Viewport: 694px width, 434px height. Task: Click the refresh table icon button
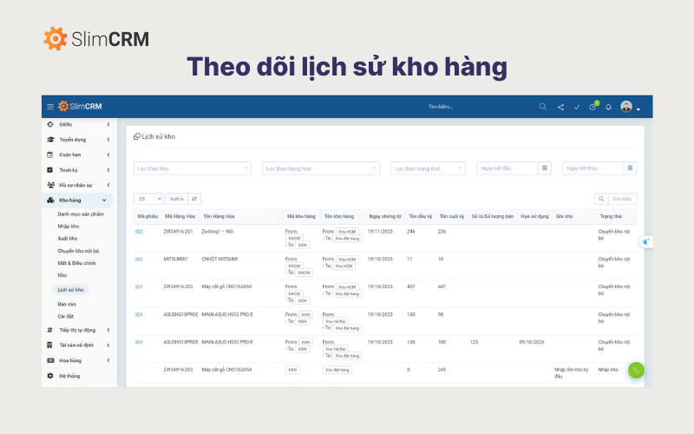tap(194, 199)
